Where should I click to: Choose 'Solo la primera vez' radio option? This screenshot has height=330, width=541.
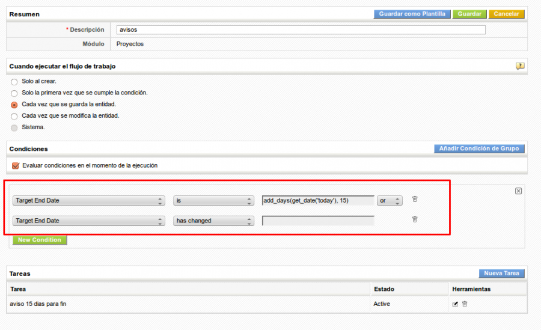click(x=14, y=93)
